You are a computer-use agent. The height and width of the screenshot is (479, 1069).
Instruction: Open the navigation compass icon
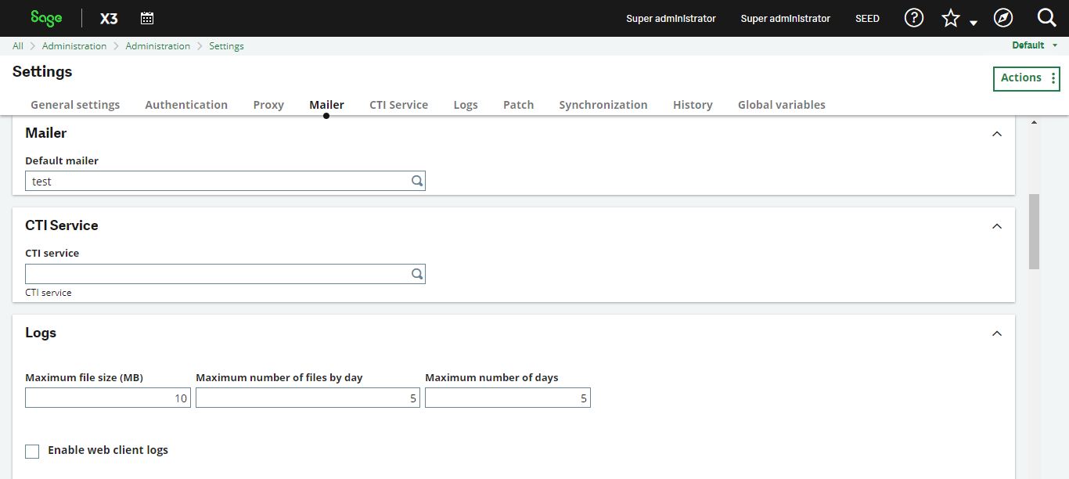[1003, 18]
